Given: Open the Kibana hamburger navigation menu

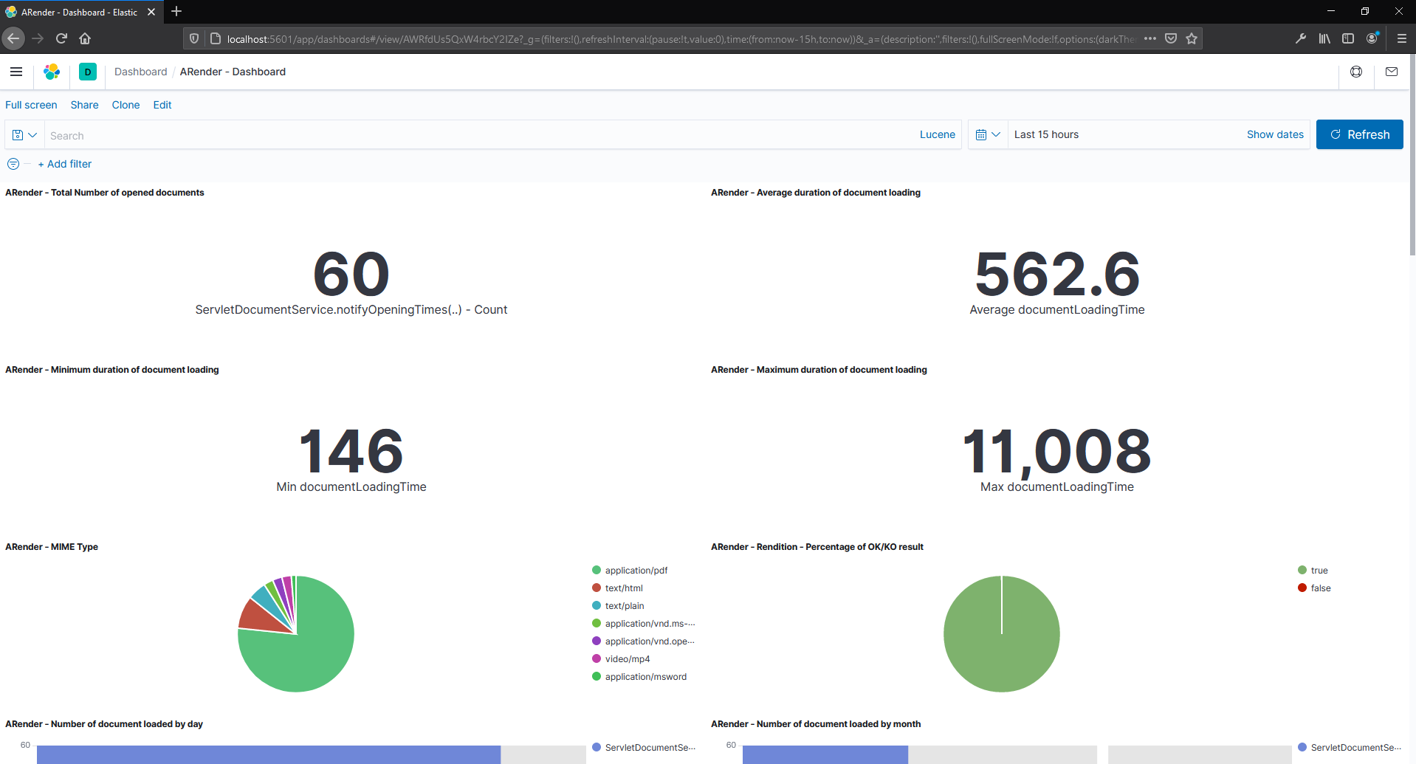Looking at the screenshot, I should [16, 72].
